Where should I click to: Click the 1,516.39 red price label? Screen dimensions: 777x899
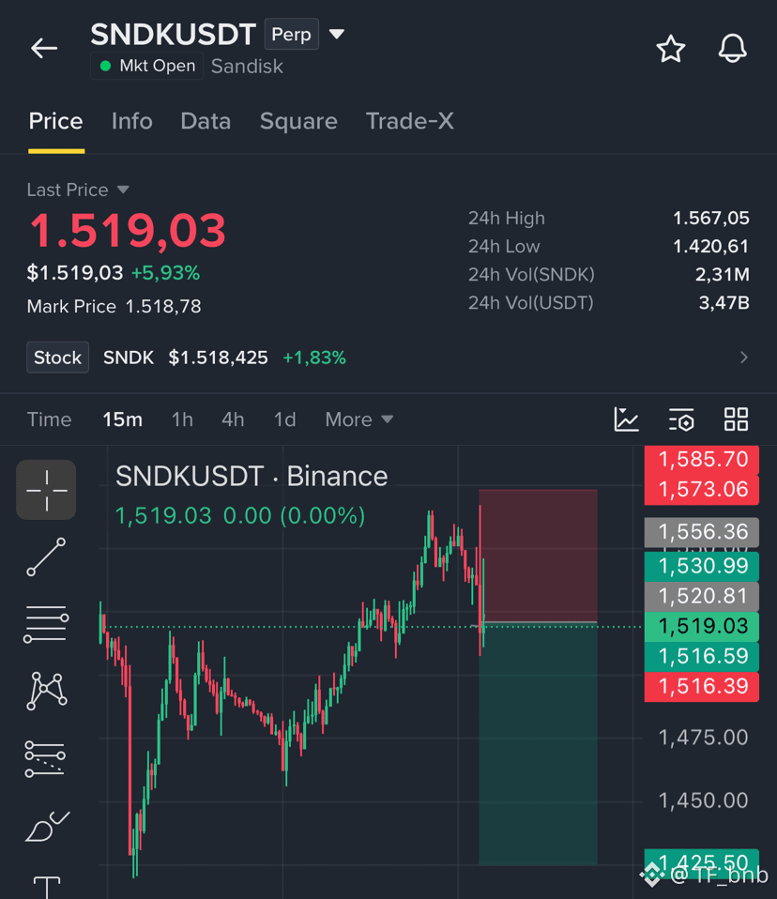(x=702, y=687)
